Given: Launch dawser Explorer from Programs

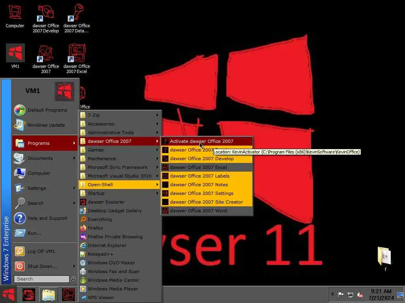Looking at the screenshot, I should pyautogui.click(x=120, y=202).
